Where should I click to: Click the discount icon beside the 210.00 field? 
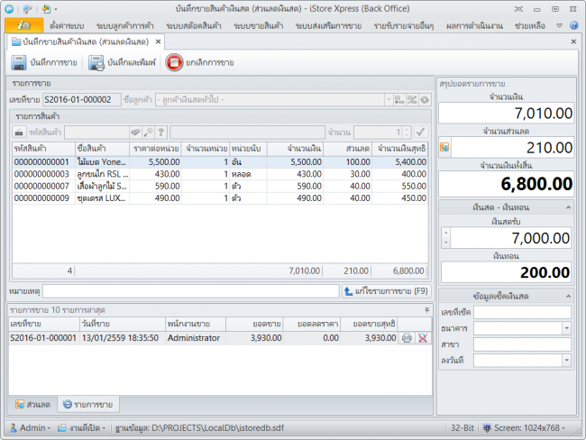click(x=444, y=146)
